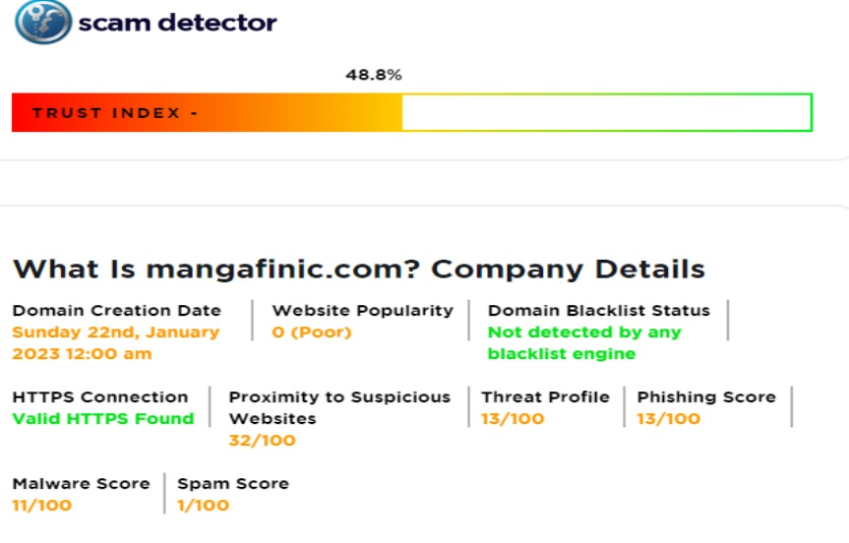Click the Not detected by blacklist text

click(x=586, y=342)
